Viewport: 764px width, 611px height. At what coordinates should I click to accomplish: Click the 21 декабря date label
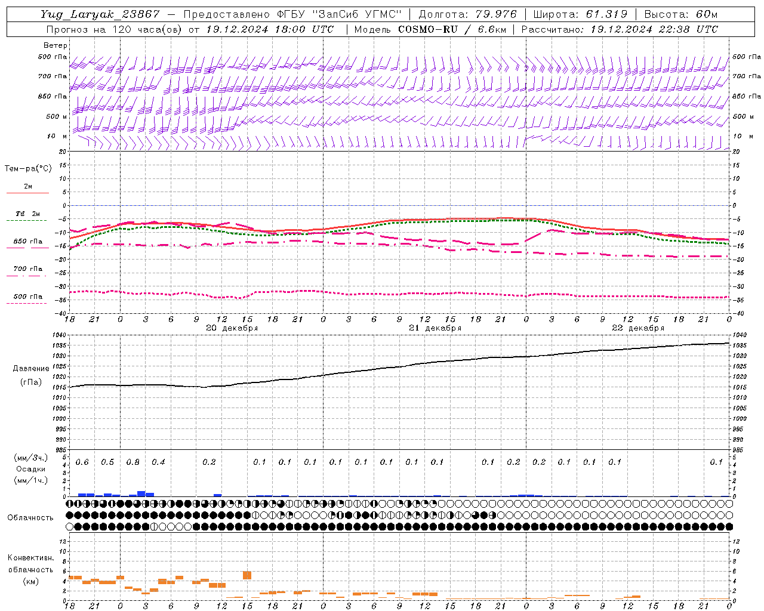[x=435, y=328]
